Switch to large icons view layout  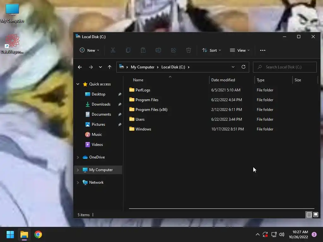coord(316,215)
